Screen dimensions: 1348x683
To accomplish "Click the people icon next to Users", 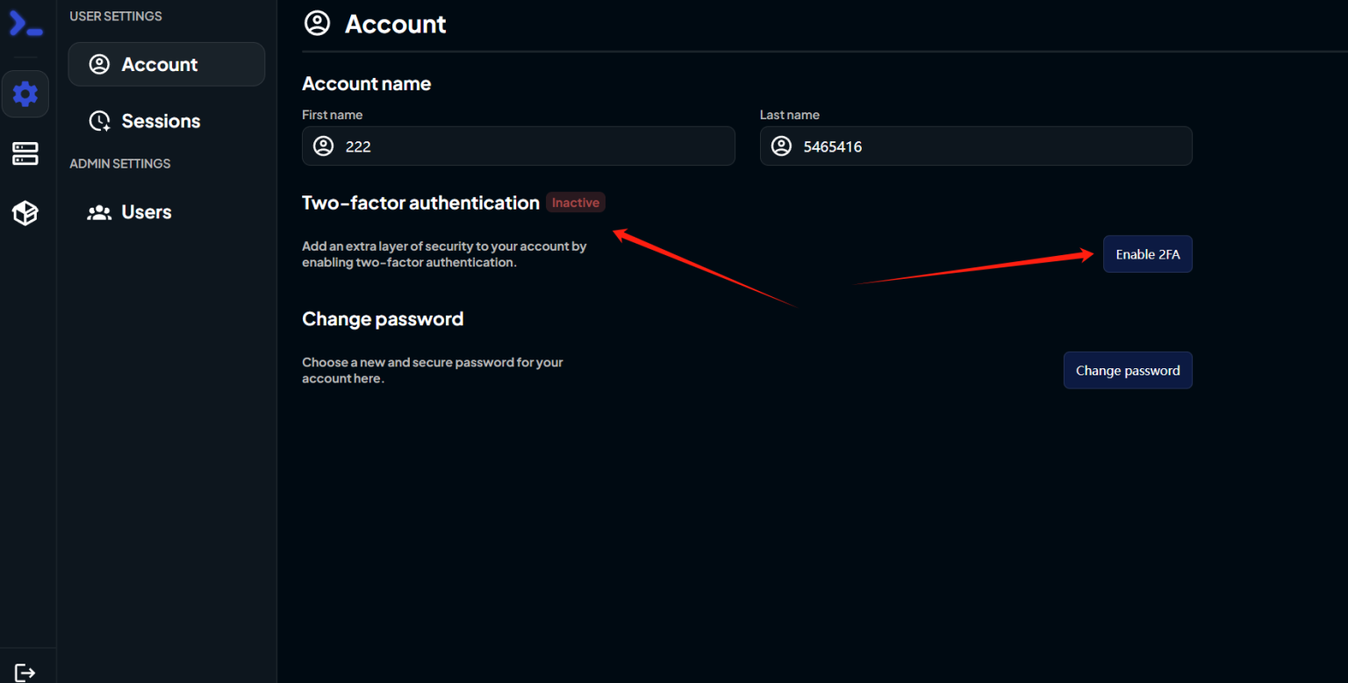I will tap(99, 211).
